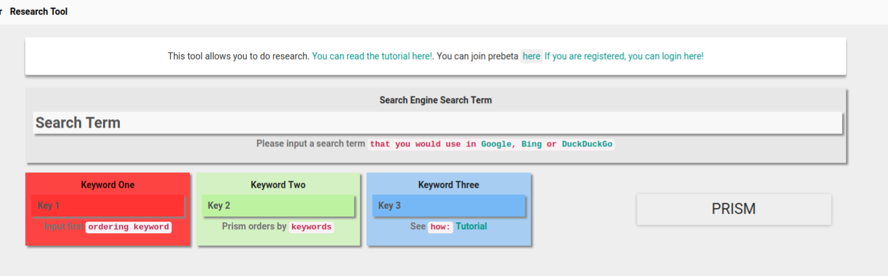Select the 'Keyword One' heading text

pyautogui.click(x=108, y=185)
